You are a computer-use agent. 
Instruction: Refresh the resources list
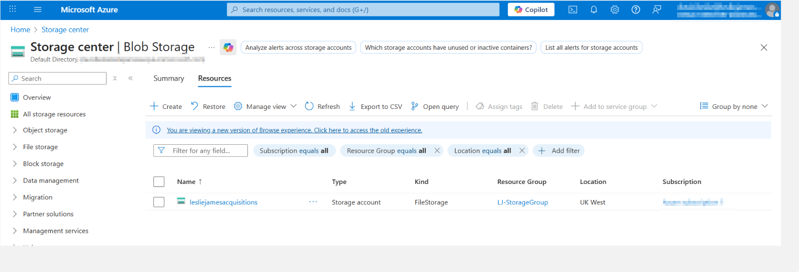click(322, 106)
